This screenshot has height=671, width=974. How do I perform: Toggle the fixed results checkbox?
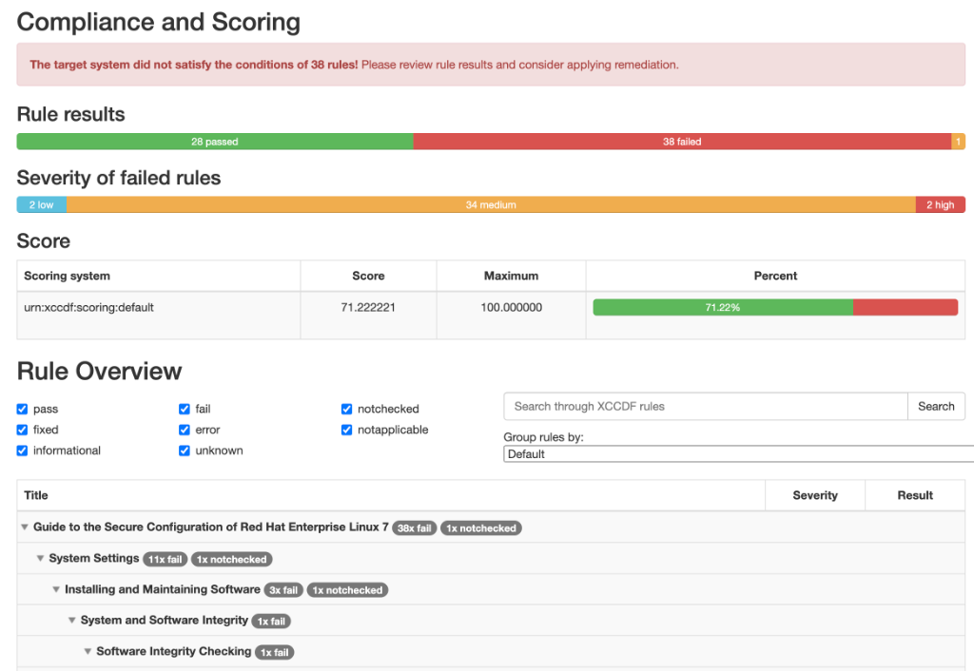pyautogui.click(x=23, y=430)
